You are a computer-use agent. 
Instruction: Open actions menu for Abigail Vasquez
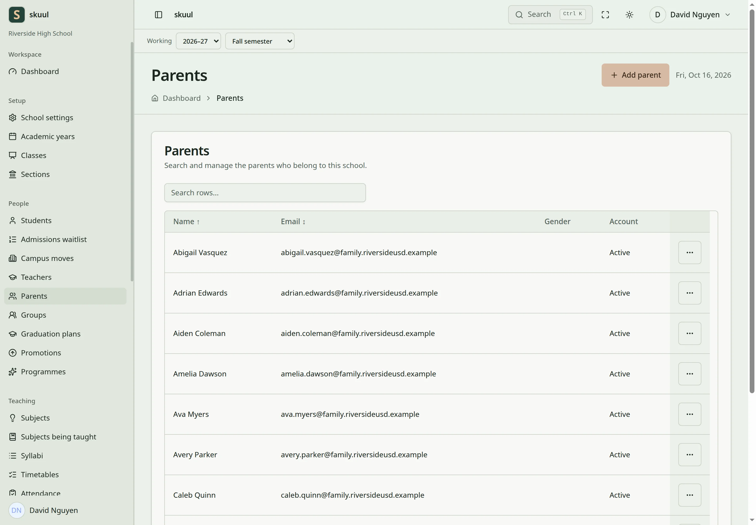[690, 252]
